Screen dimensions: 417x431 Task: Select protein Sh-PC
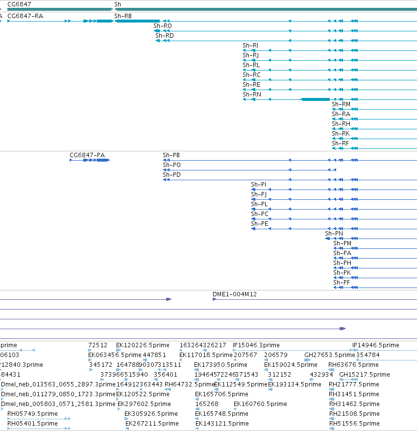[x=259, y=214]
